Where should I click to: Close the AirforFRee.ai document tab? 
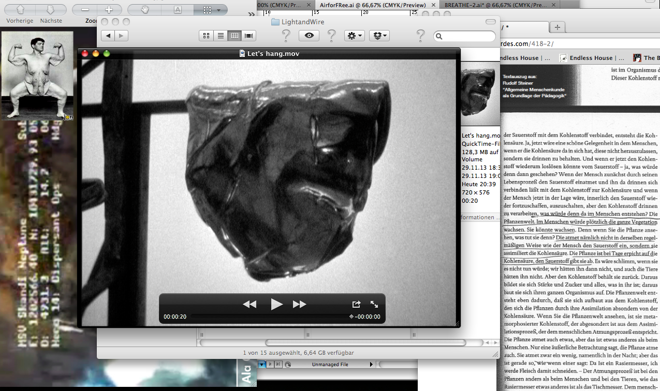click(434, 5)
